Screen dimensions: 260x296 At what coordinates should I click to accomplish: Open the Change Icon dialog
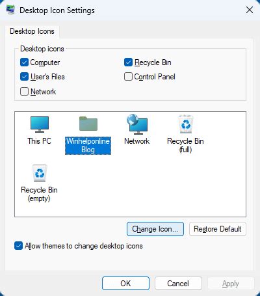155,229
